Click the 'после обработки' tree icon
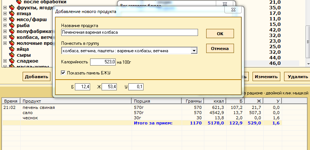The width and height of the screenshot is (310, 150). (19, 2)
